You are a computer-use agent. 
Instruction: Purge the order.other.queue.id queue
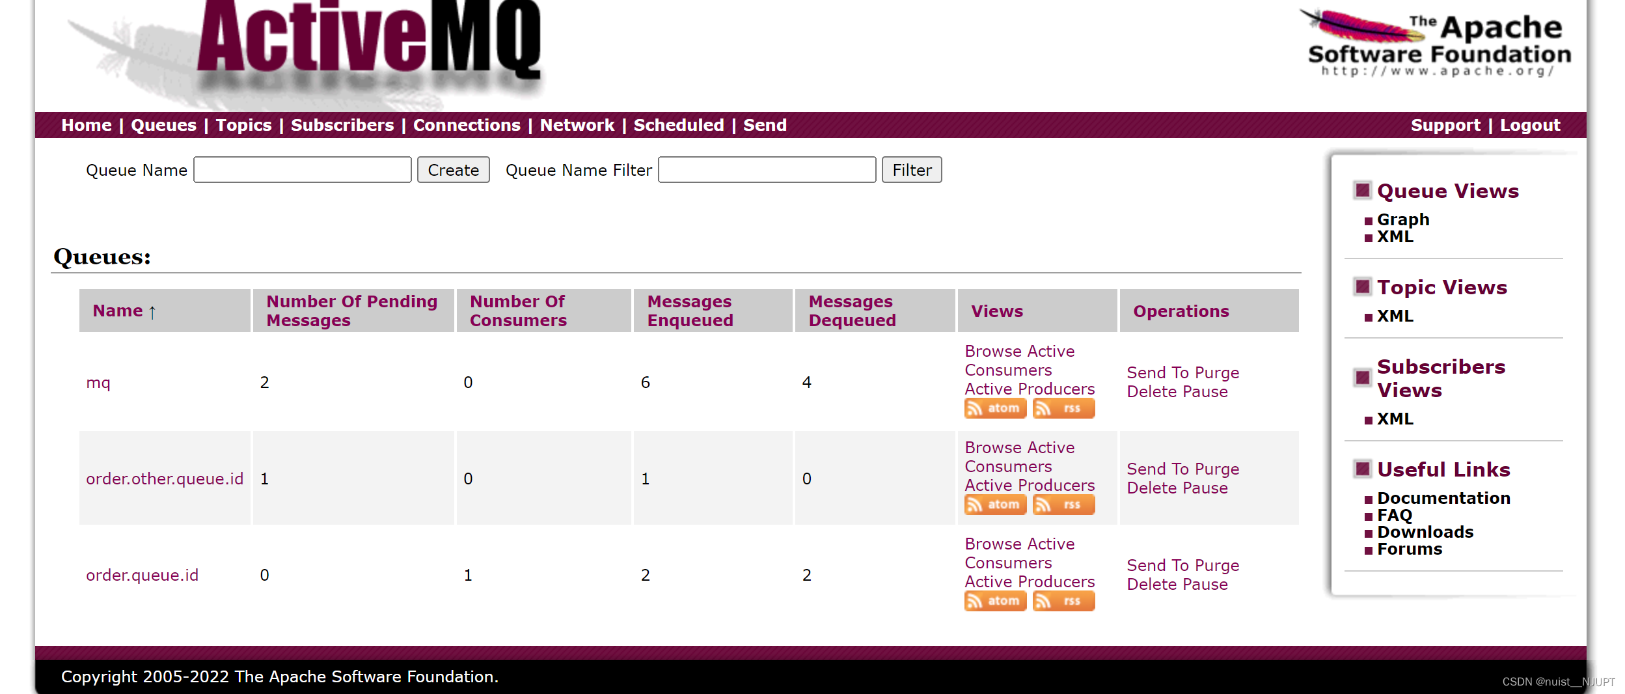1217,469
